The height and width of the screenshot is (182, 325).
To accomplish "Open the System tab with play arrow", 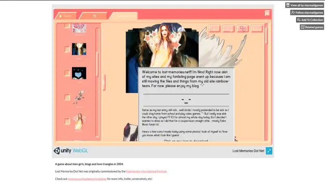I will tap(66, 16).
